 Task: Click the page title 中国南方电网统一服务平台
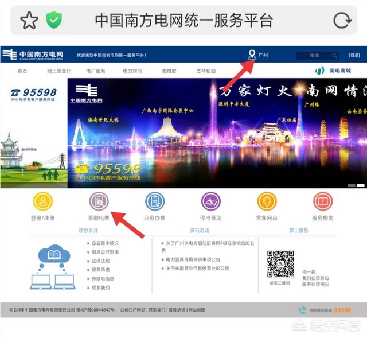coord(183,21)
